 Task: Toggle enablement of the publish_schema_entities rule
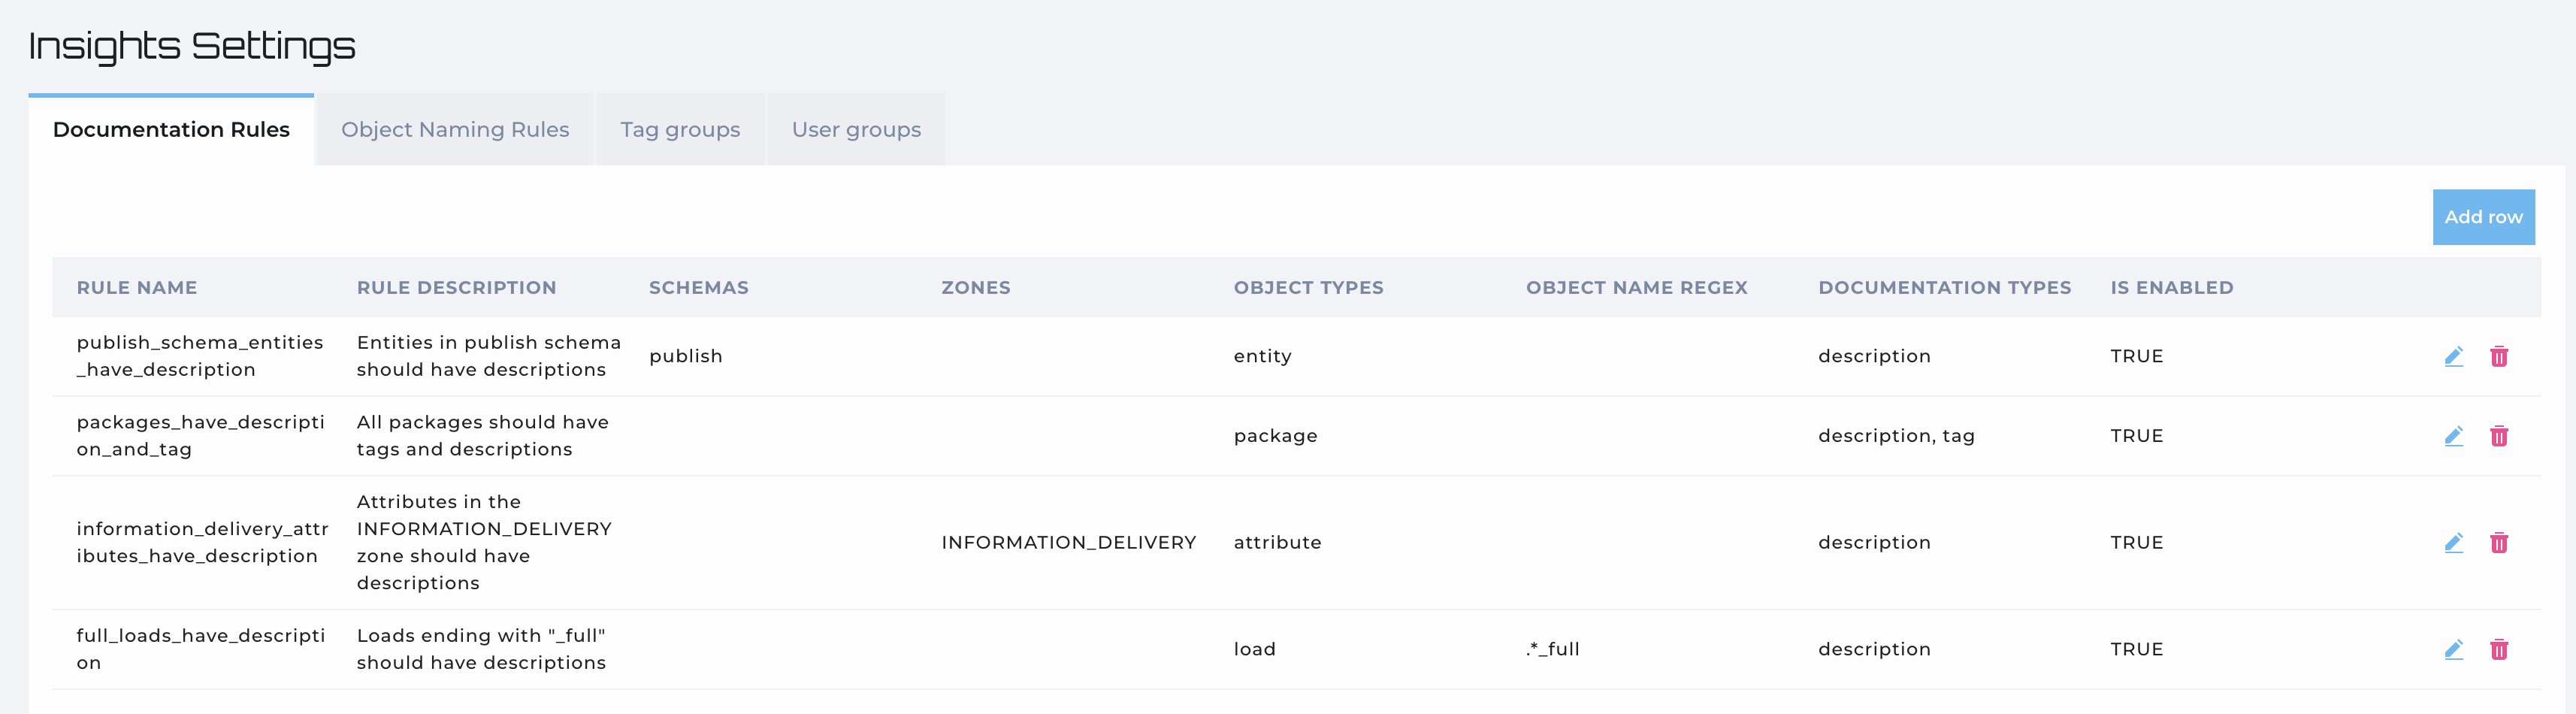tap(2136, 356)
